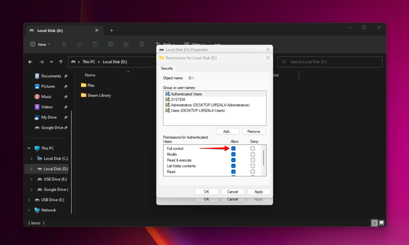Viewport: 409px width, 245px height.
Task: Click the Delete trash icon in toolbar
Action: click(x=141, y=44)
